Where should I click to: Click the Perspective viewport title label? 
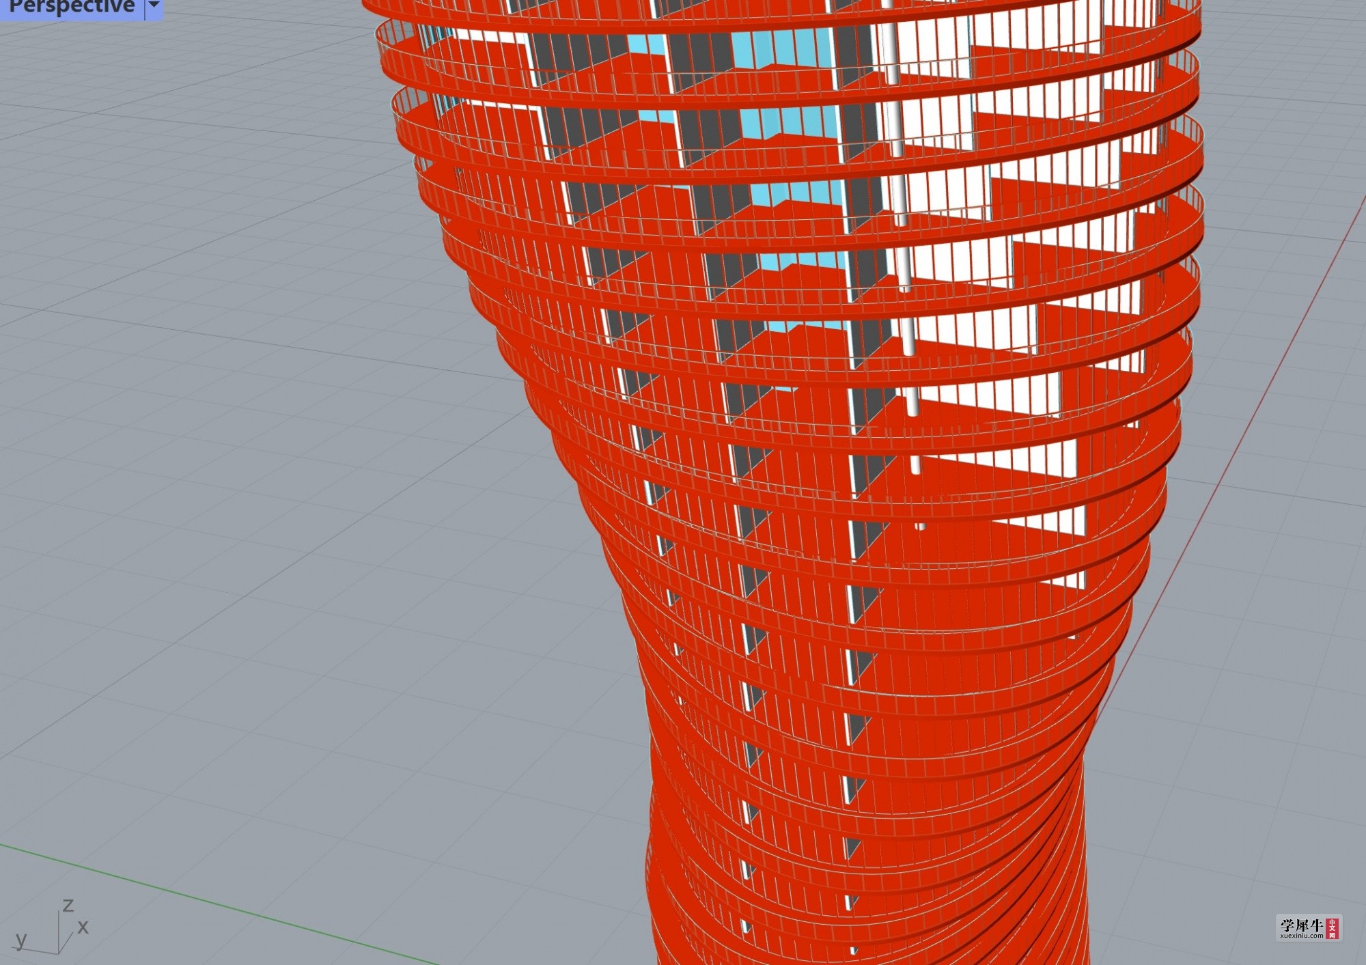tap(72, 7)
